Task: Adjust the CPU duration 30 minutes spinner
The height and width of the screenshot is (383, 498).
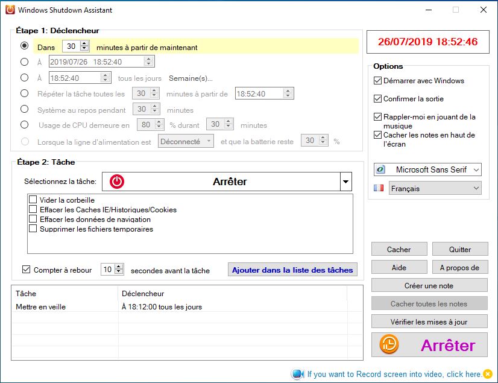Action: pos(229,124)
